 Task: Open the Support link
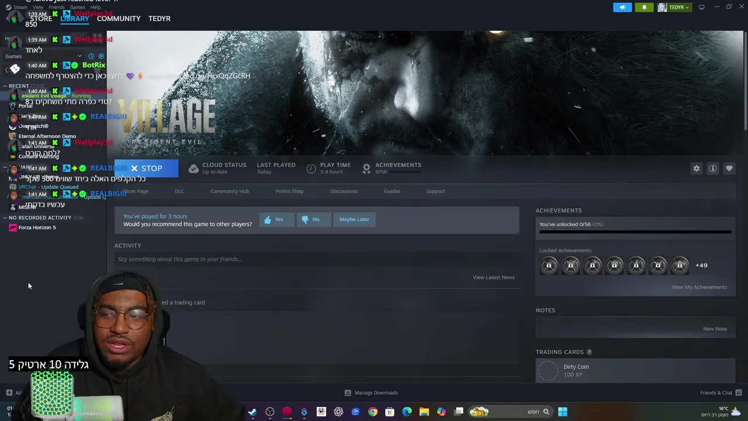coord(436,191)
